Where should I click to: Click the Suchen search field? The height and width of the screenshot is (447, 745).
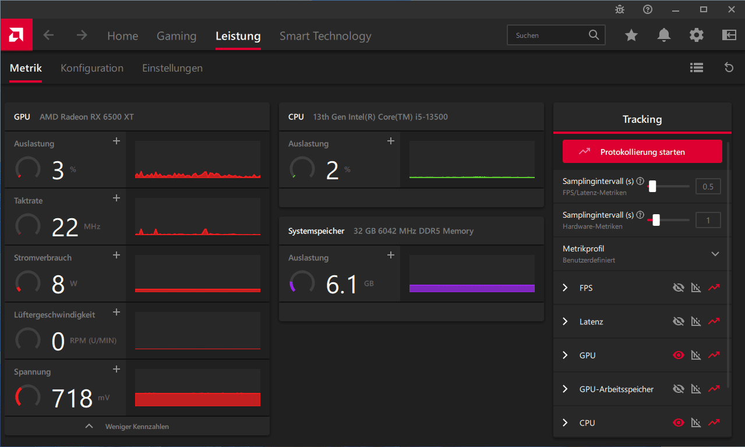coord(556,35)
